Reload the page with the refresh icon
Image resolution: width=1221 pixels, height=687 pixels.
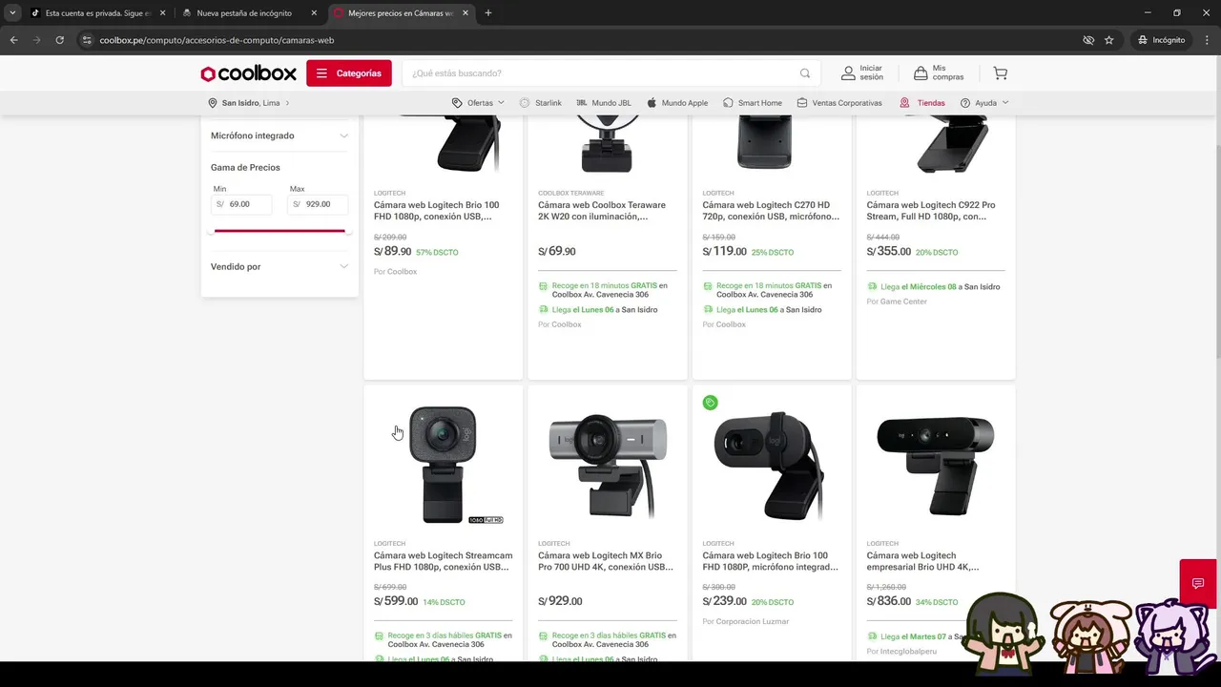coord(59,40)
